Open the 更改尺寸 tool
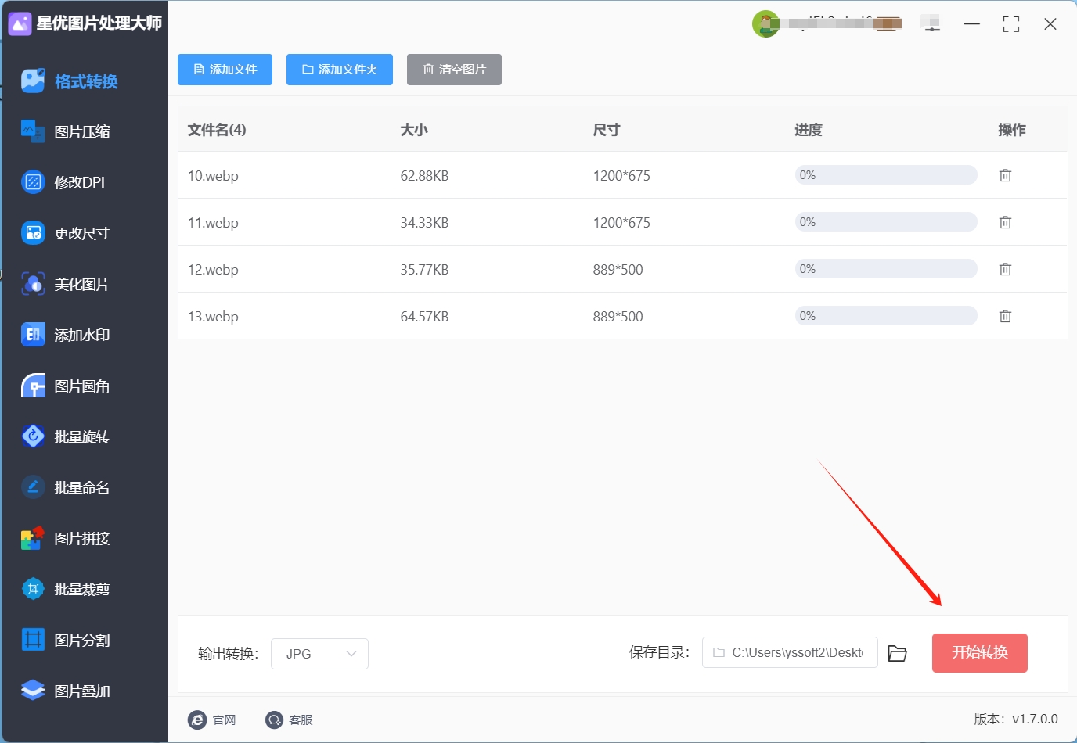1077x743 pixels. 67,233
